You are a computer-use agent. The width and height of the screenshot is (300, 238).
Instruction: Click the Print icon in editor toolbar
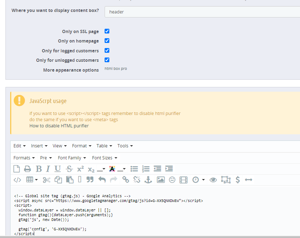(x=28, y=169)
